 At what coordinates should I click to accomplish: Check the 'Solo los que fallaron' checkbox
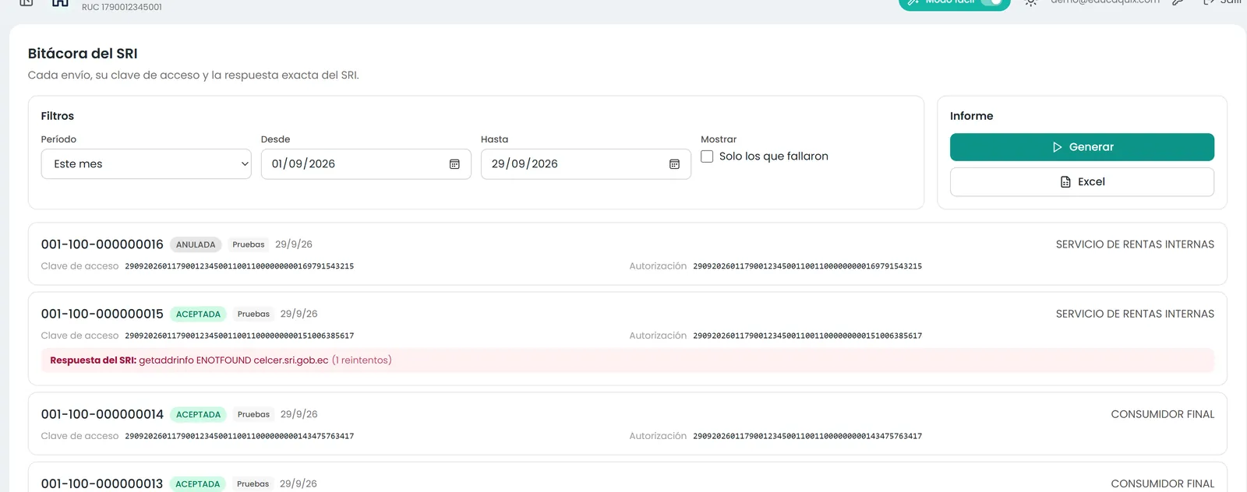point(707,156)
